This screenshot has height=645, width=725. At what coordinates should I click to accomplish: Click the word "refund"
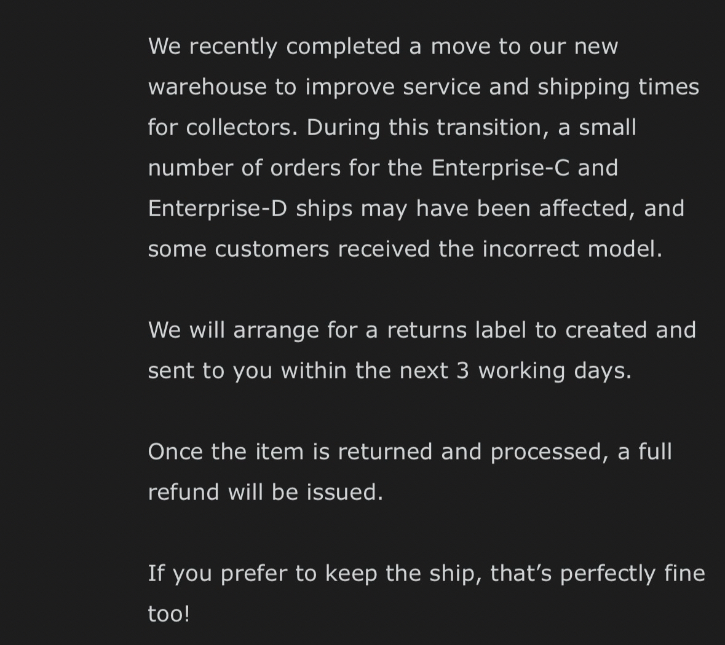click(183, 492)
